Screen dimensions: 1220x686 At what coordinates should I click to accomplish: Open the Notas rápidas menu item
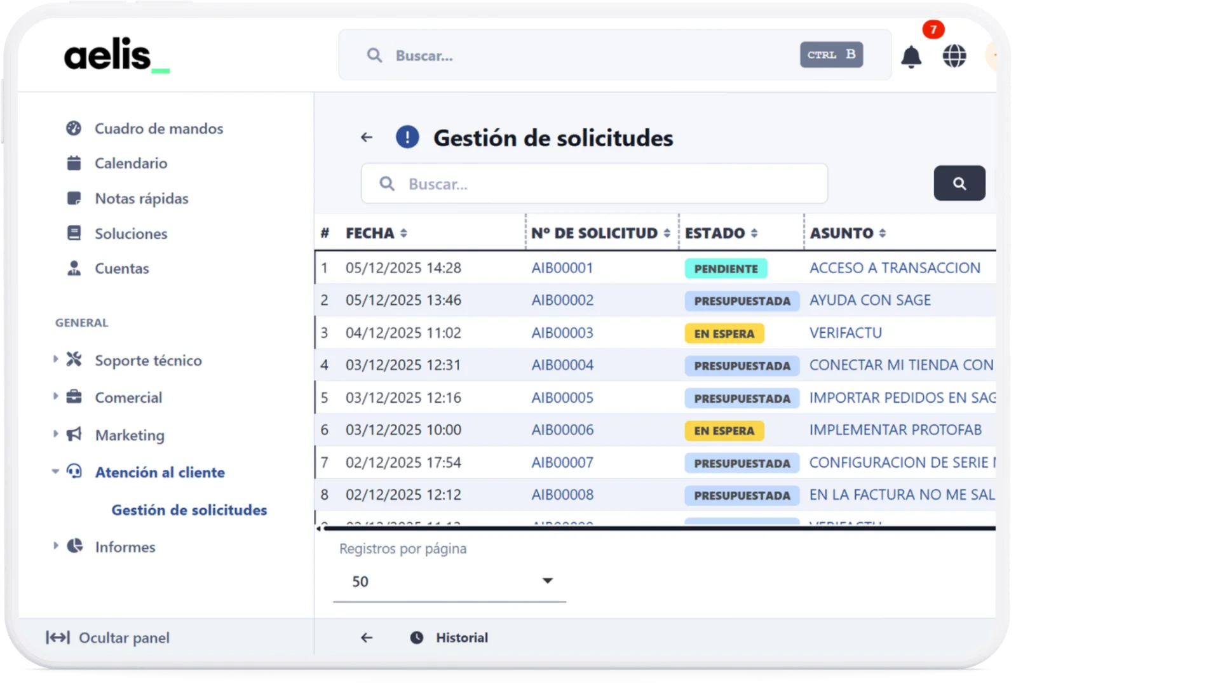pyautogui.click(x=141, y=198)
